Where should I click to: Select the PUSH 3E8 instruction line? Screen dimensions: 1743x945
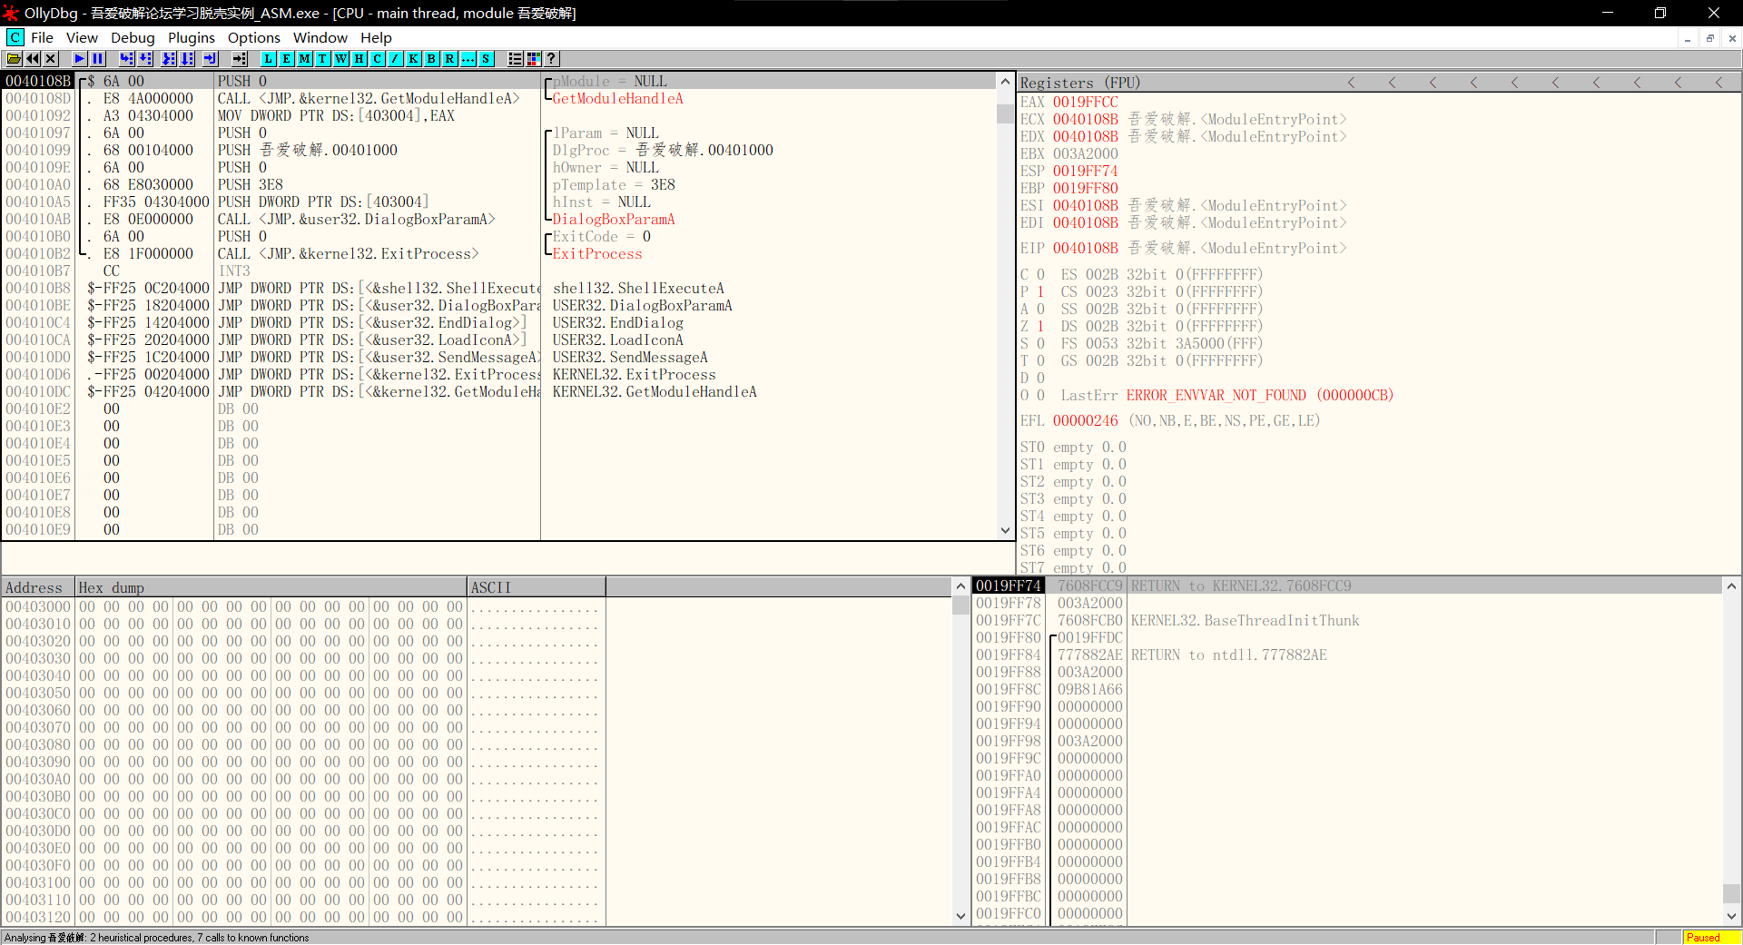pyautogui.click(x=250, y=184)
